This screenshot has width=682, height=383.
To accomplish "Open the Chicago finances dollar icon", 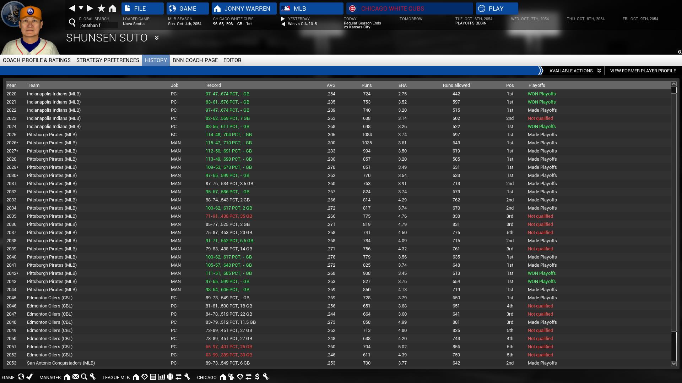I will point(257,377).
